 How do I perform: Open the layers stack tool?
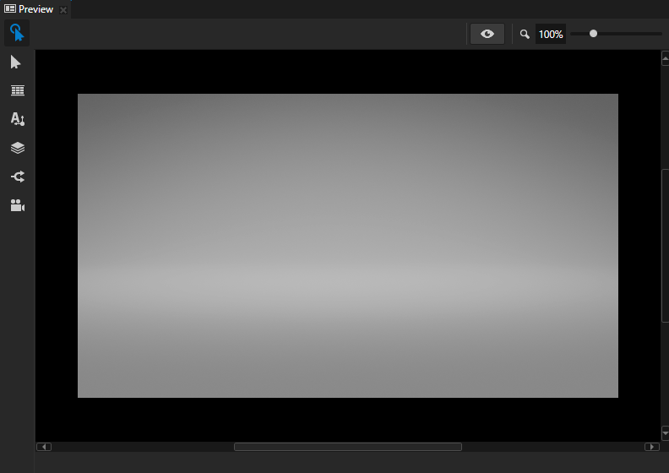17,148
